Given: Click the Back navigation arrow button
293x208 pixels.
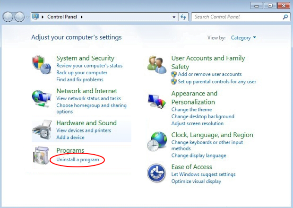Looking at the screenshot, I should click(x=8, y=17).
